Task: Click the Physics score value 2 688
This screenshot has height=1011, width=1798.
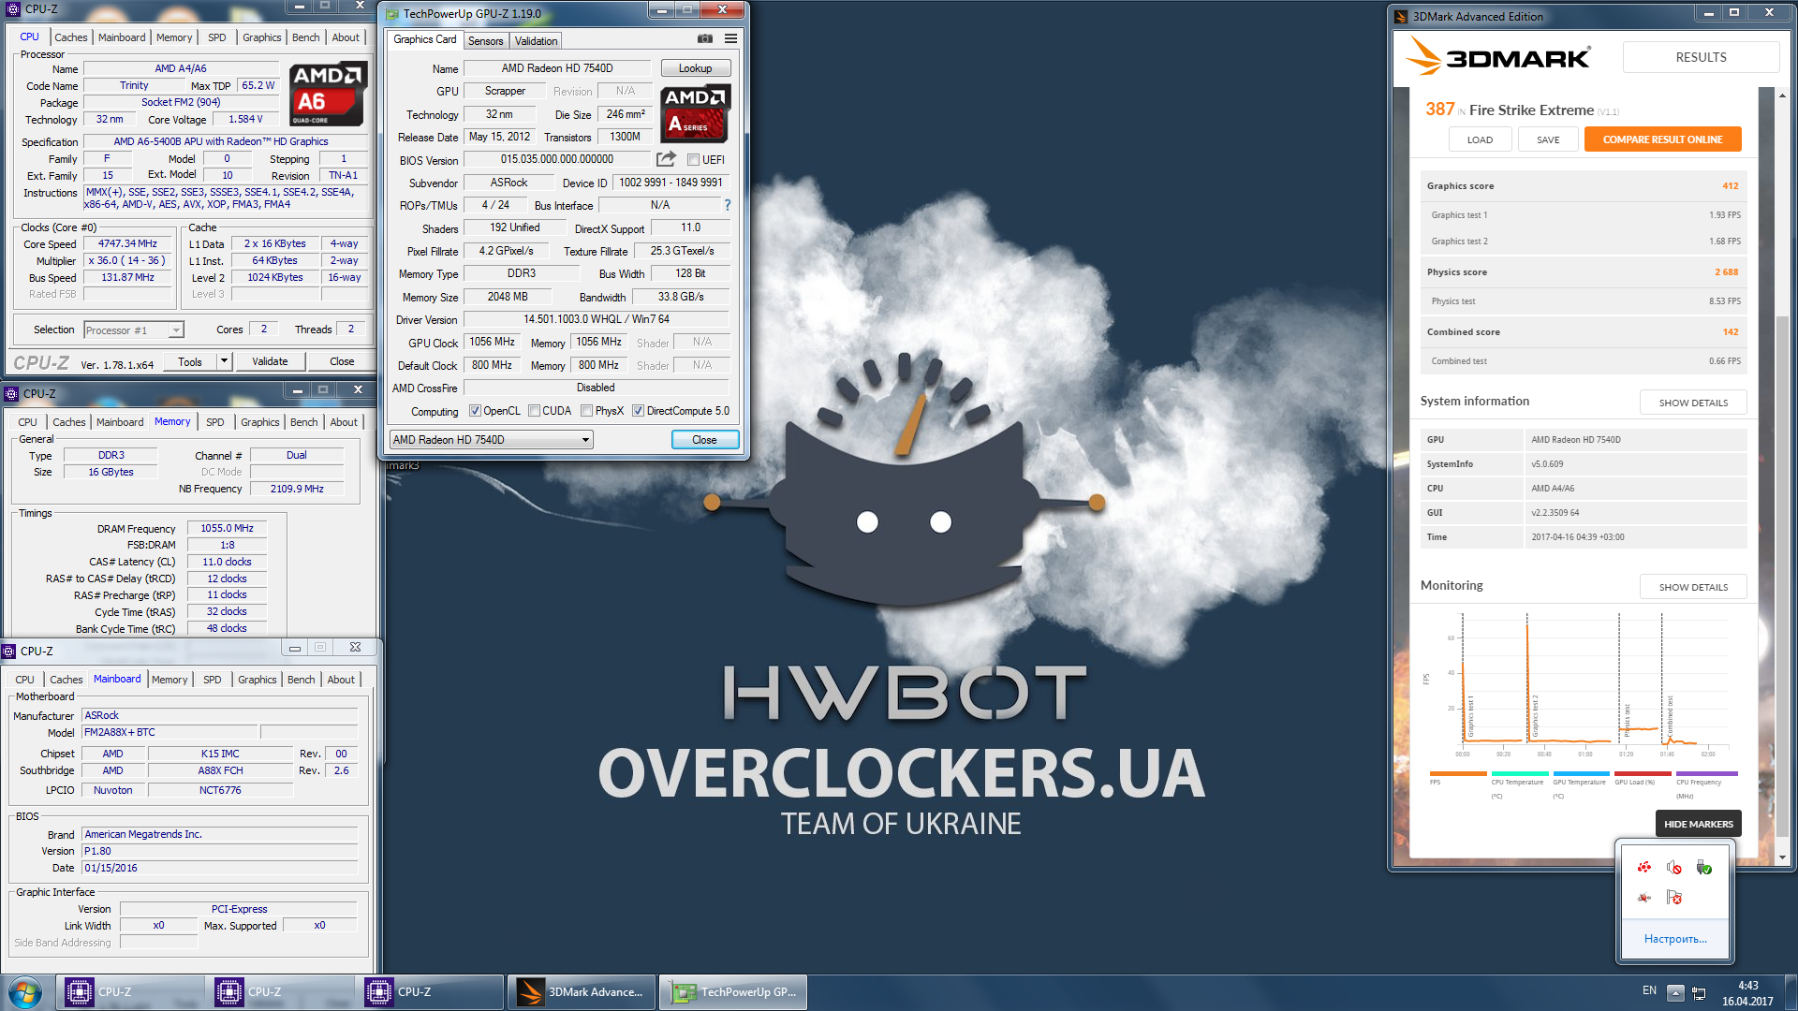Action: coord(1726,272)
